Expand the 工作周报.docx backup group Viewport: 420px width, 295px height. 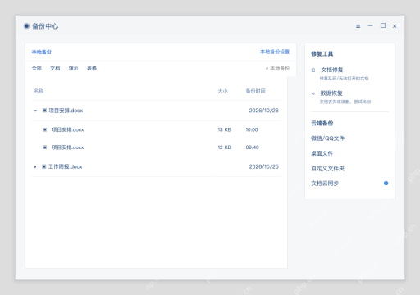click(35, 166)
